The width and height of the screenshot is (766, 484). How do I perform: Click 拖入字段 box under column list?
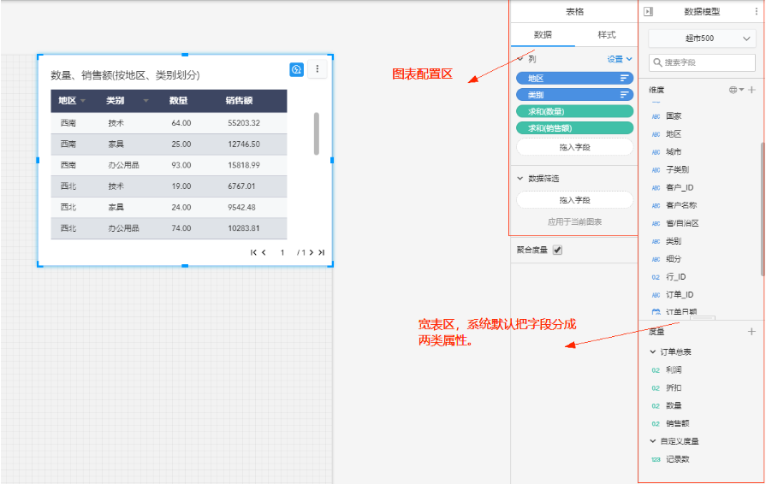[x=575, y=147]
